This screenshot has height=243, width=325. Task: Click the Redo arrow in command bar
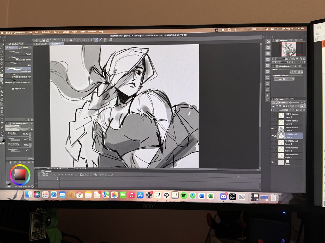58,40
